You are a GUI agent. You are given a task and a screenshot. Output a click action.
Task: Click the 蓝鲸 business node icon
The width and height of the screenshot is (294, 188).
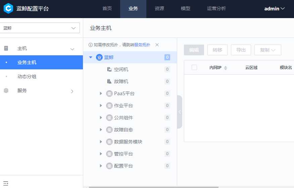(99, 57)
